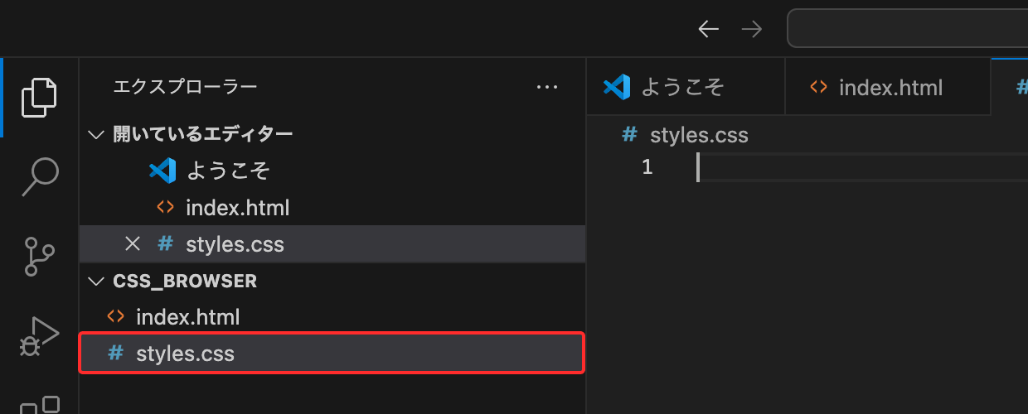Open styles.css under CSS_BROWSER folder
This screenshot has width=1028, height=414.
pos(185,354)
